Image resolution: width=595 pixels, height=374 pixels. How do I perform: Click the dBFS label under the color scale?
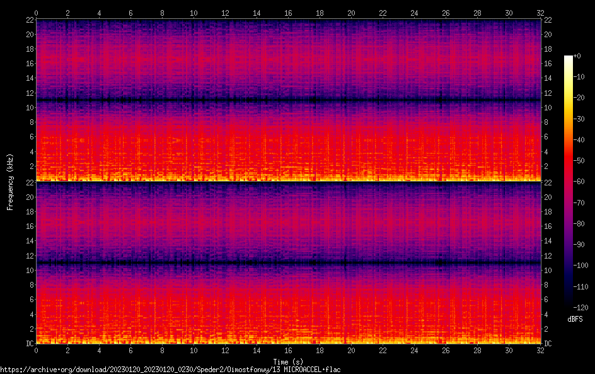tap(575, 320)
